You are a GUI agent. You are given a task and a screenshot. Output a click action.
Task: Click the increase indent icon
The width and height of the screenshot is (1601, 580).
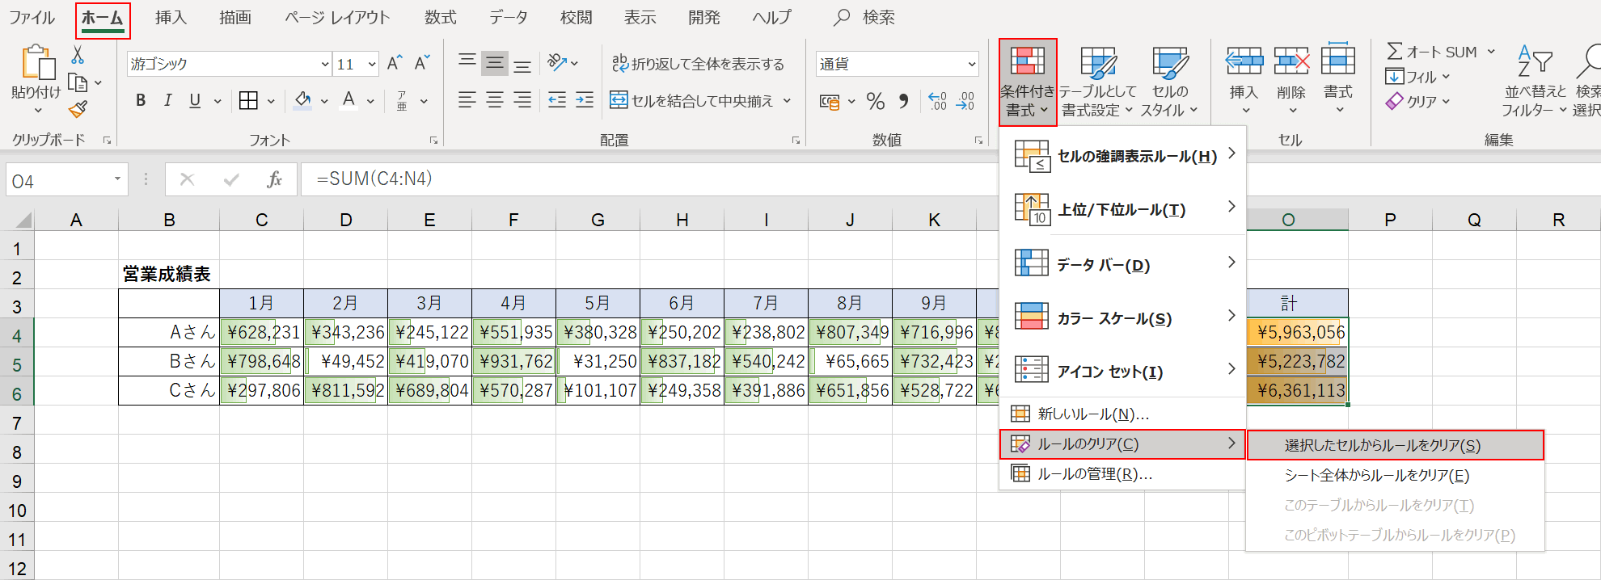pyautogui.click(x=585, y=100)
